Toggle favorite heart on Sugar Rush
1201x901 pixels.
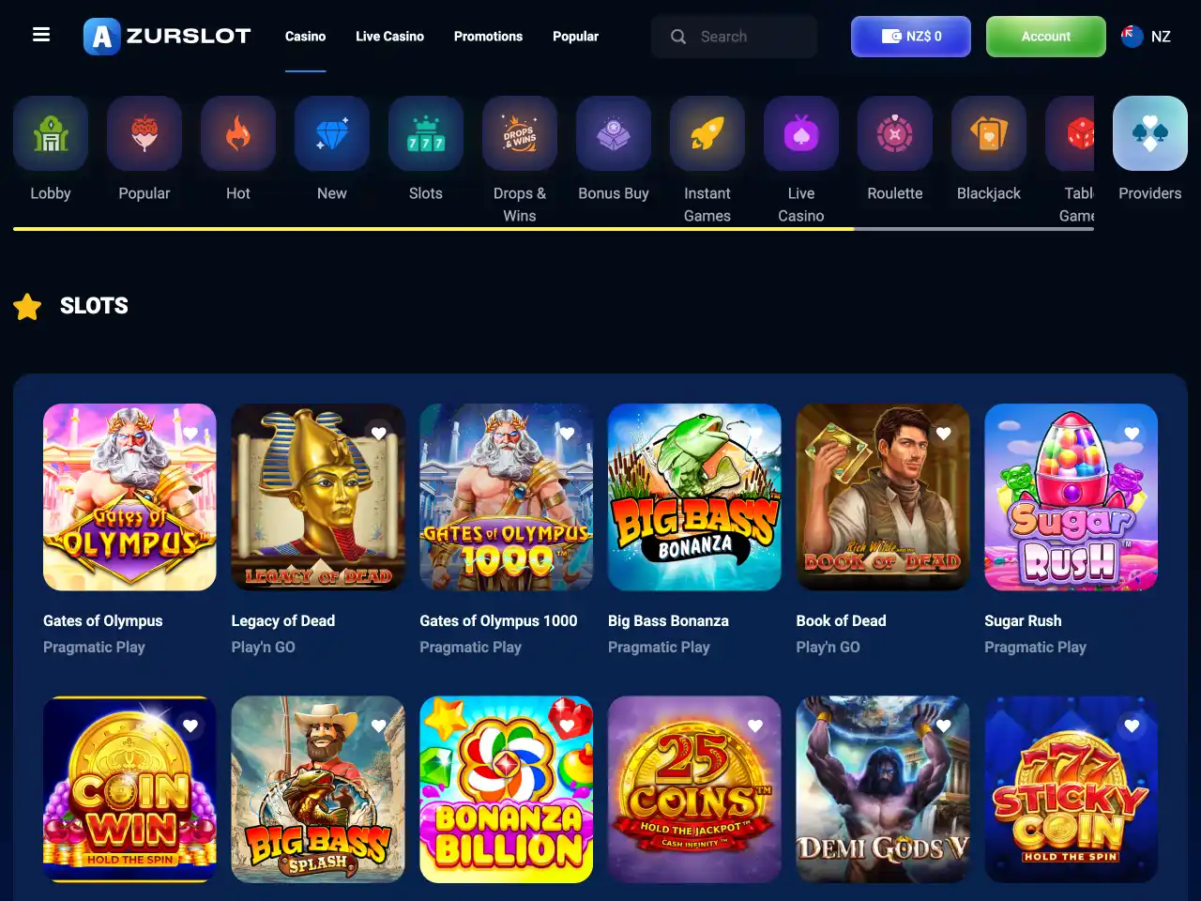point(1132,434)
